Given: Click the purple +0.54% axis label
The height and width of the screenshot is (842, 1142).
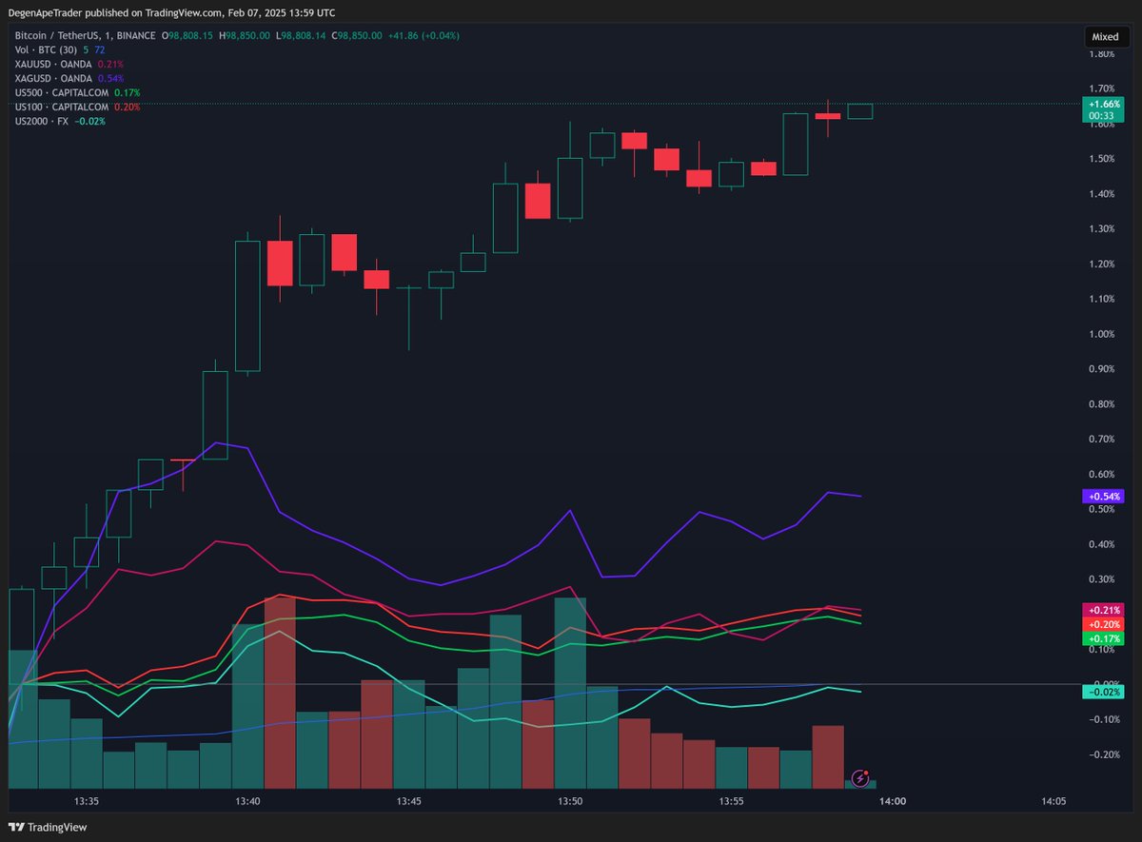Looking at the screenshot, I should coord(1104,497).
